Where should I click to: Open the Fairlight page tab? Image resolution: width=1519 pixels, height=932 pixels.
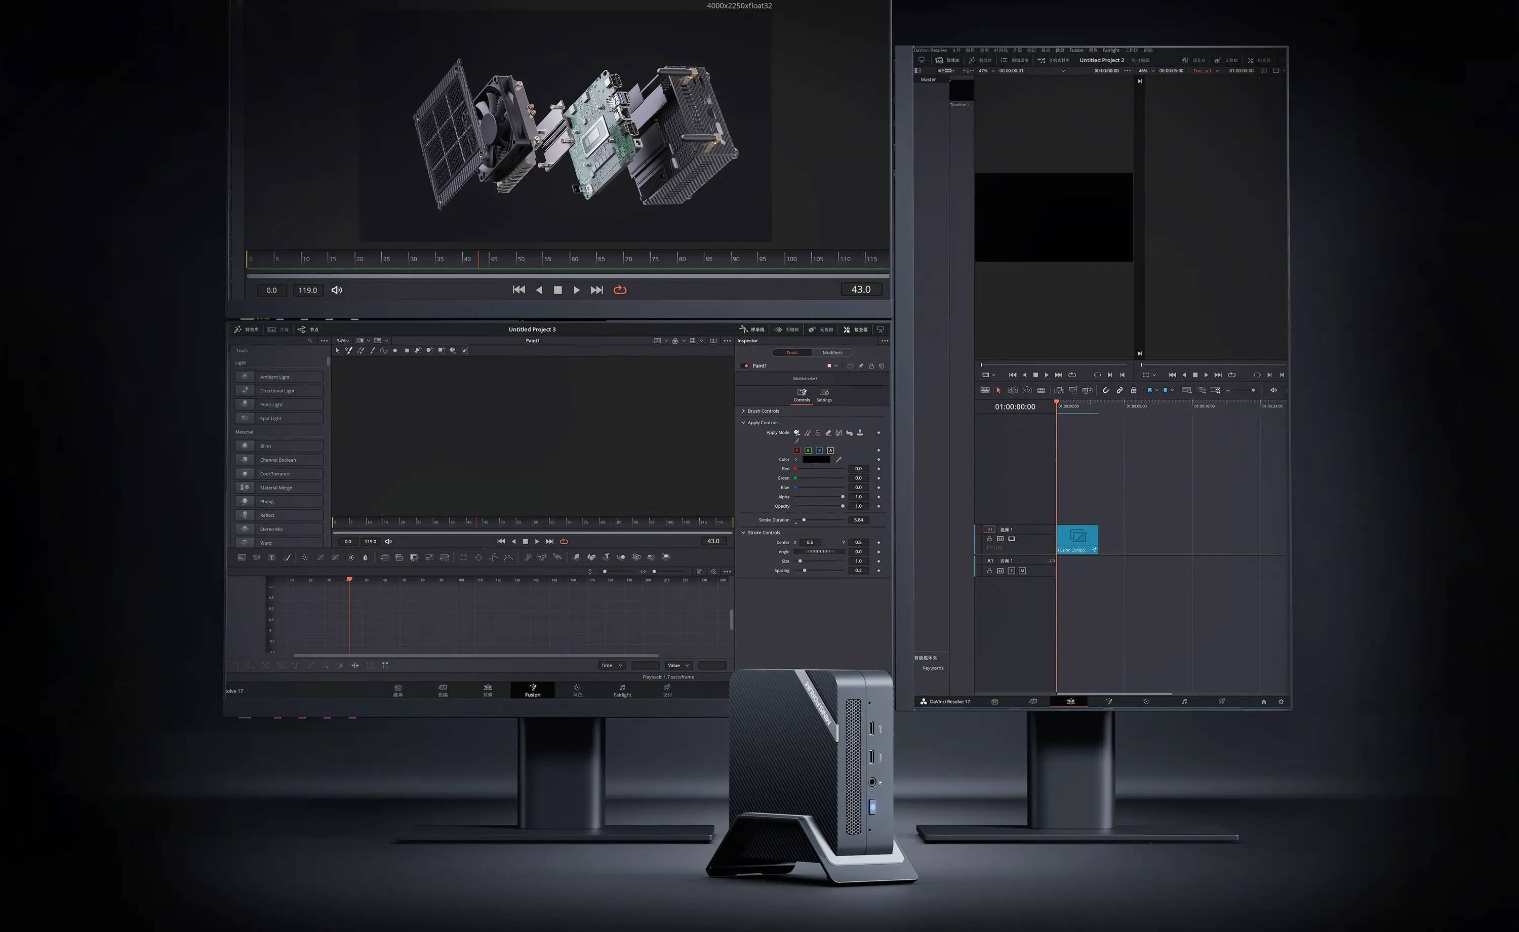(x=622, y=691)
